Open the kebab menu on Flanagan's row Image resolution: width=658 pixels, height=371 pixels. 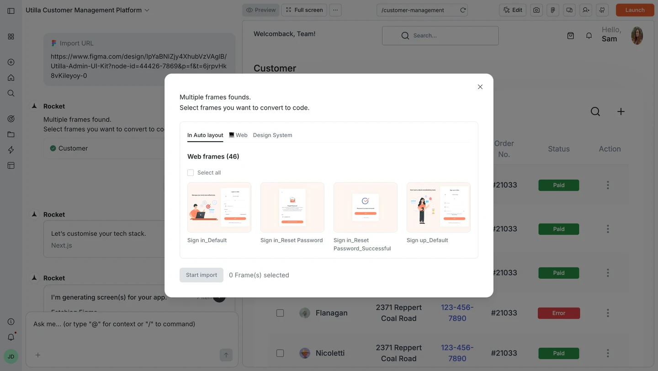point(608,313)
